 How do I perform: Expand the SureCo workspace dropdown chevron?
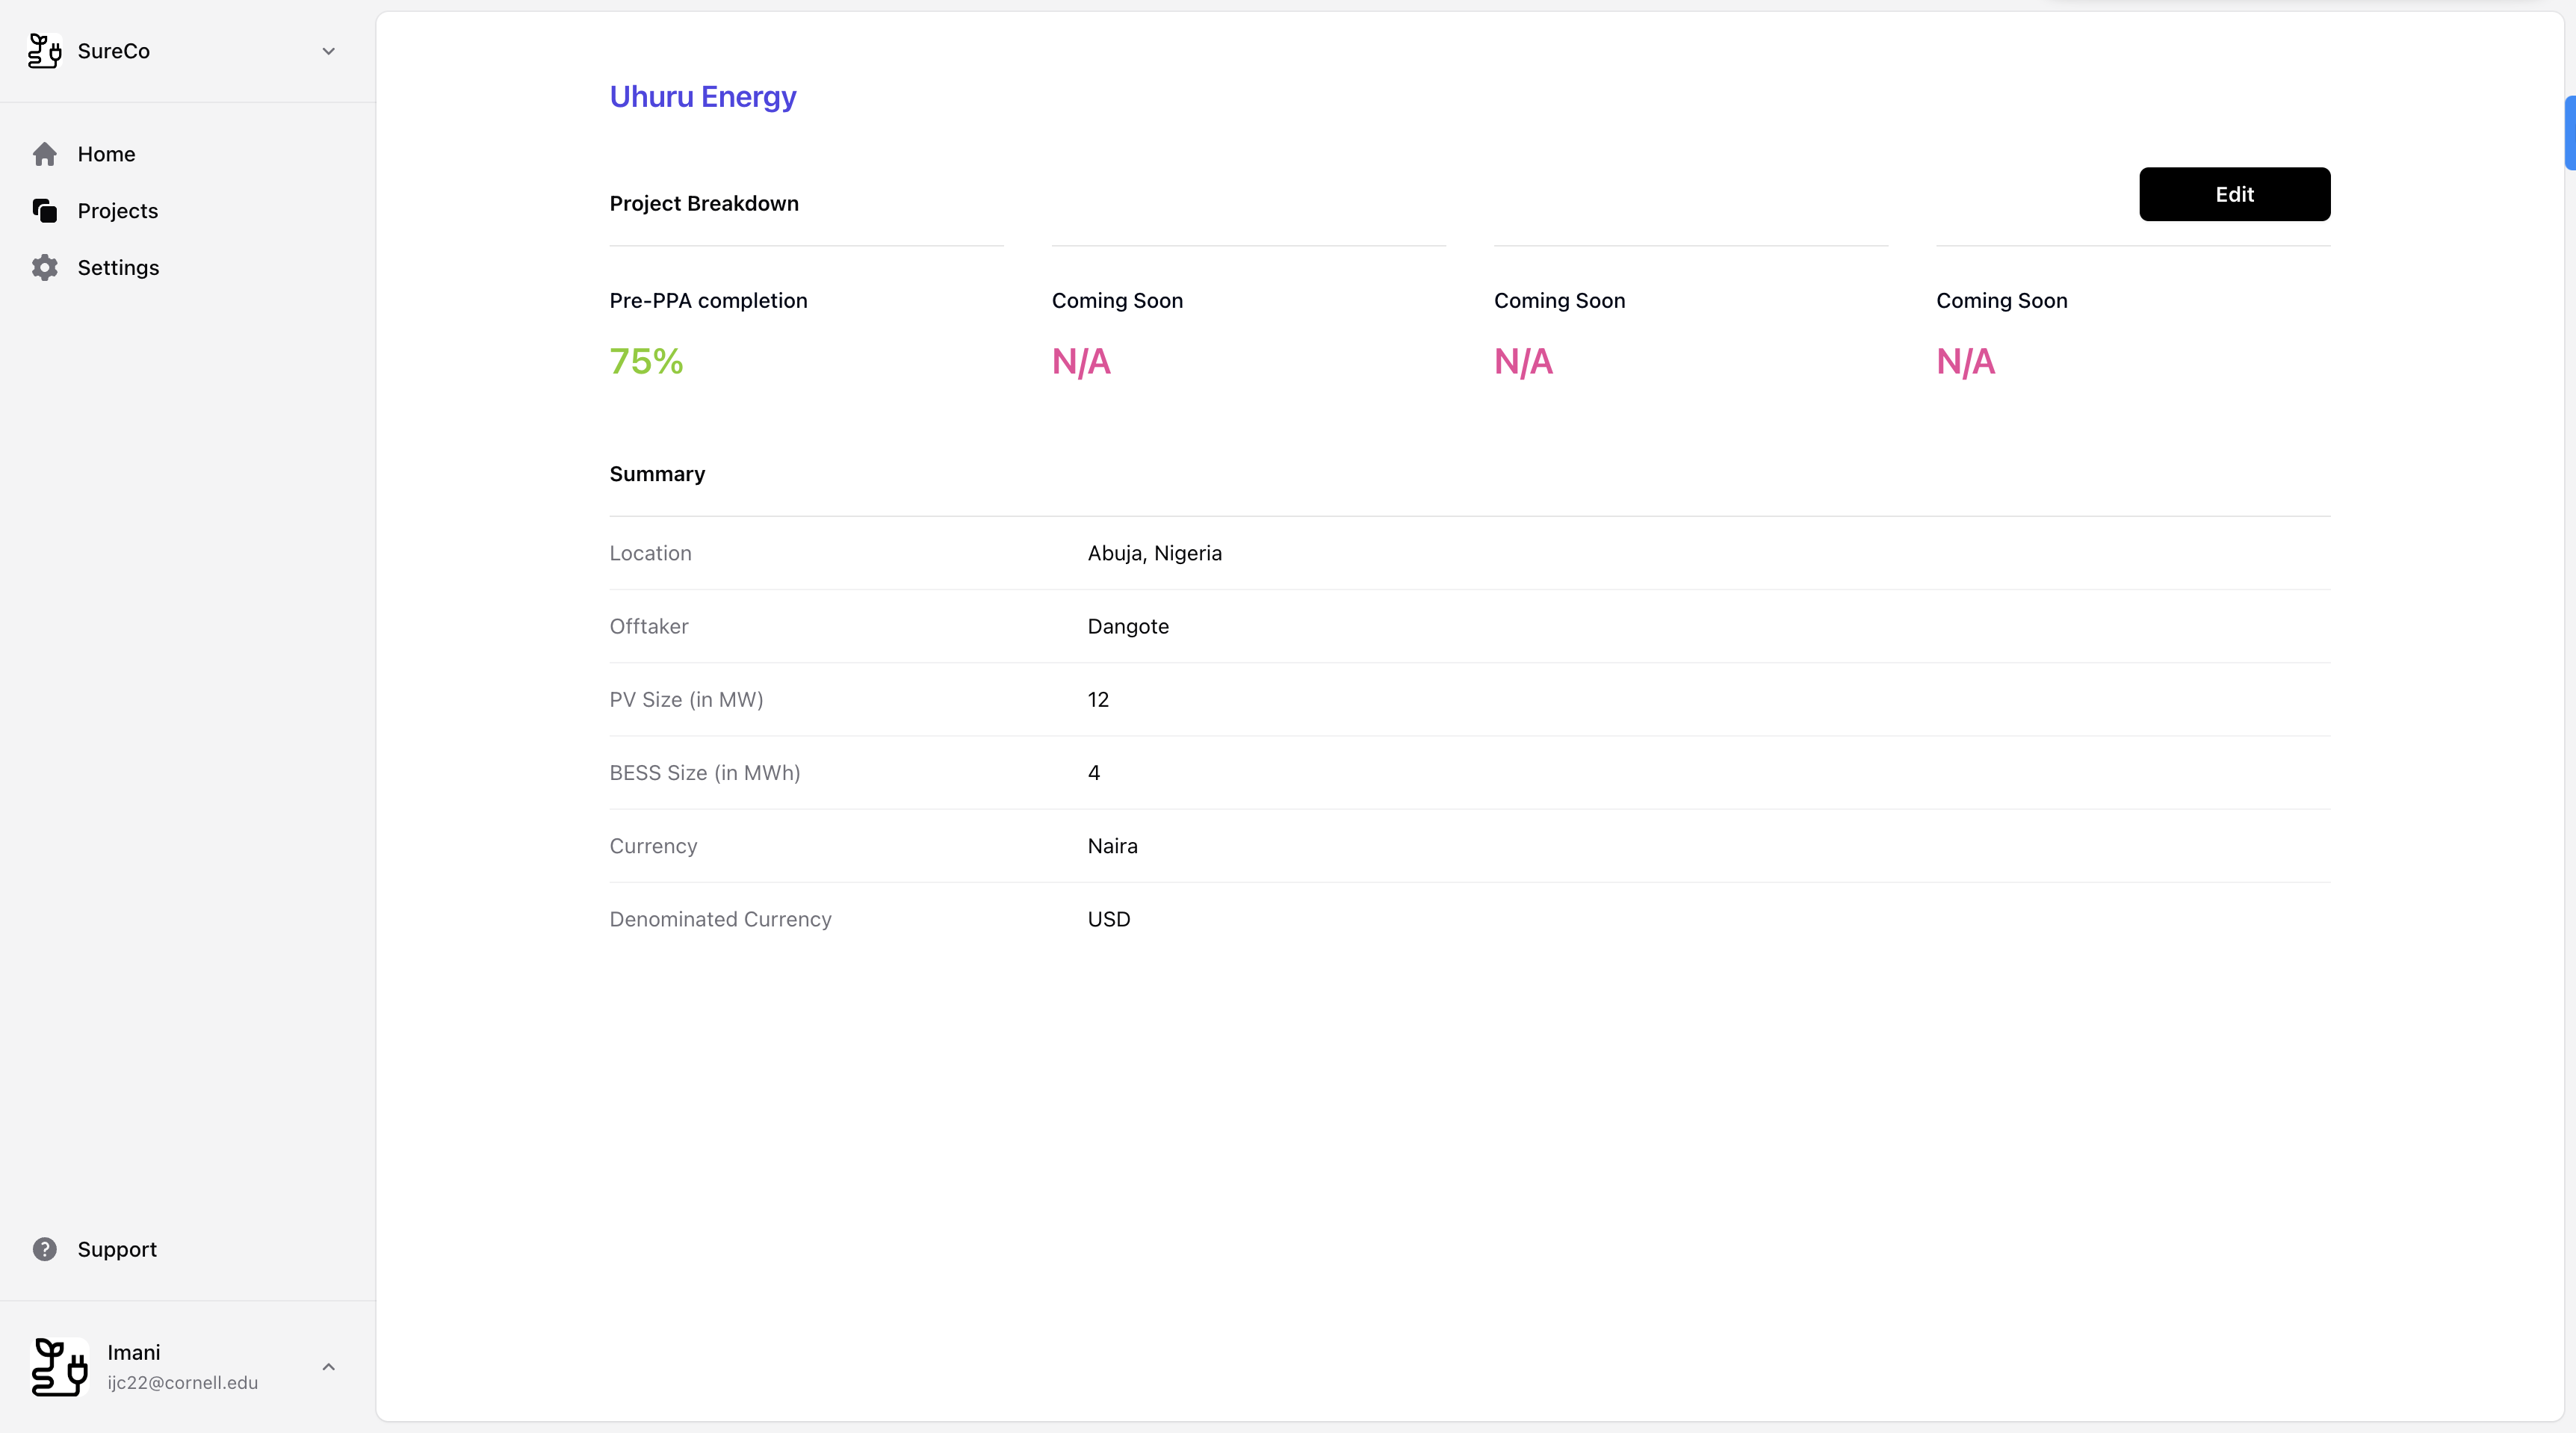pyautogui.click(x=328, y=51)
